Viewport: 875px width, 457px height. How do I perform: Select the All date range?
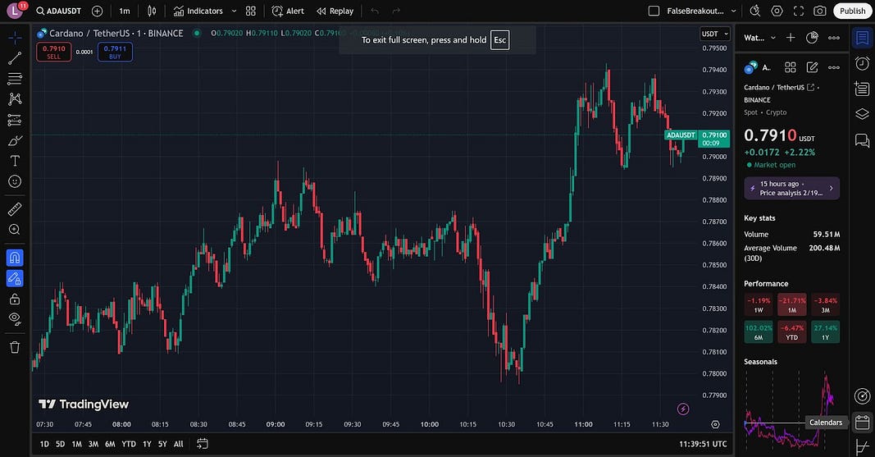179,444
